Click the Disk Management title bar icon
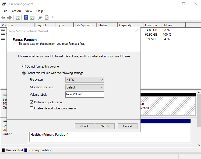The image size is (201, 159). [4, 4]
